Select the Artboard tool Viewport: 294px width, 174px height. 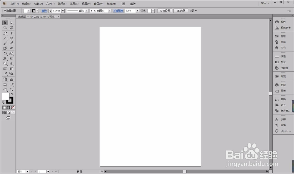point(5,85)
